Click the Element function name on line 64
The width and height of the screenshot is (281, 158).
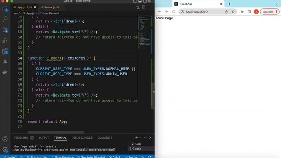(x=54, y=58)
